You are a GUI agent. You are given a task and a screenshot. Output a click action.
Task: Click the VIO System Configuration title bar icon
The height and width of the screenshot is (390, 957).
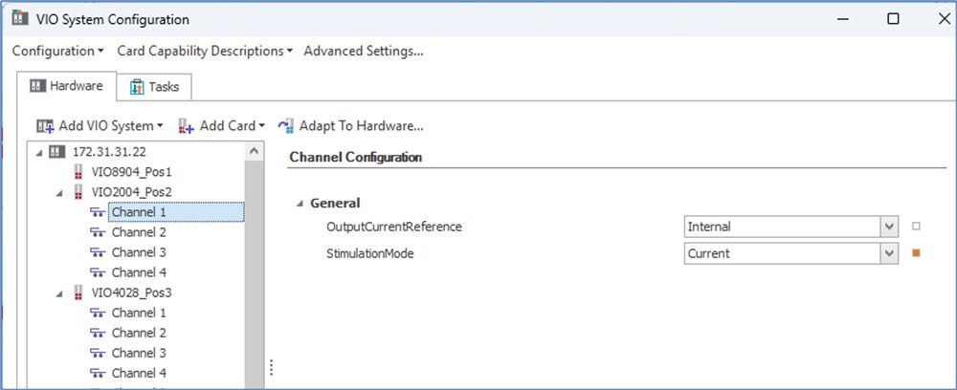20,18
